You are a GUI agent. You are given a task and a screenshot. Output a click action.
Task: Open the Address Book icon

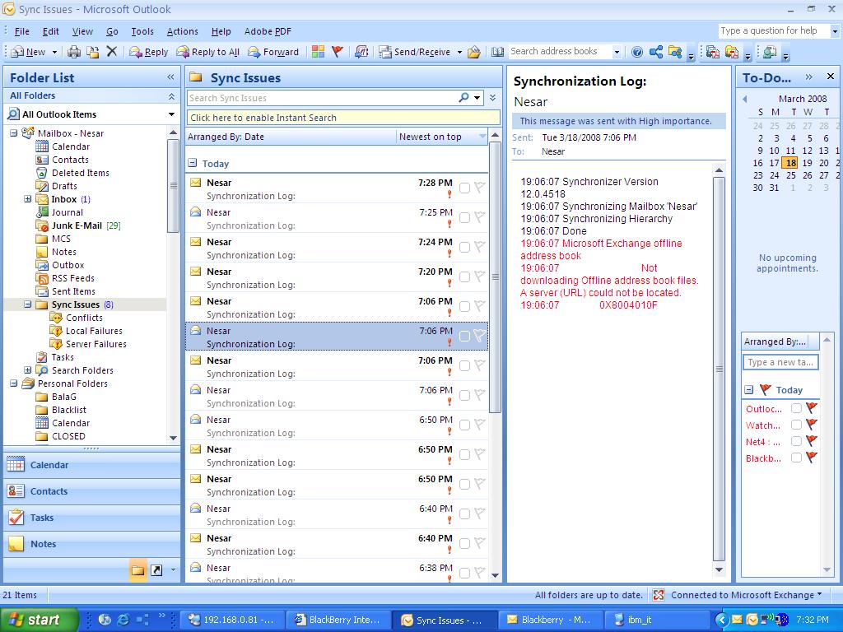[497, 51]
